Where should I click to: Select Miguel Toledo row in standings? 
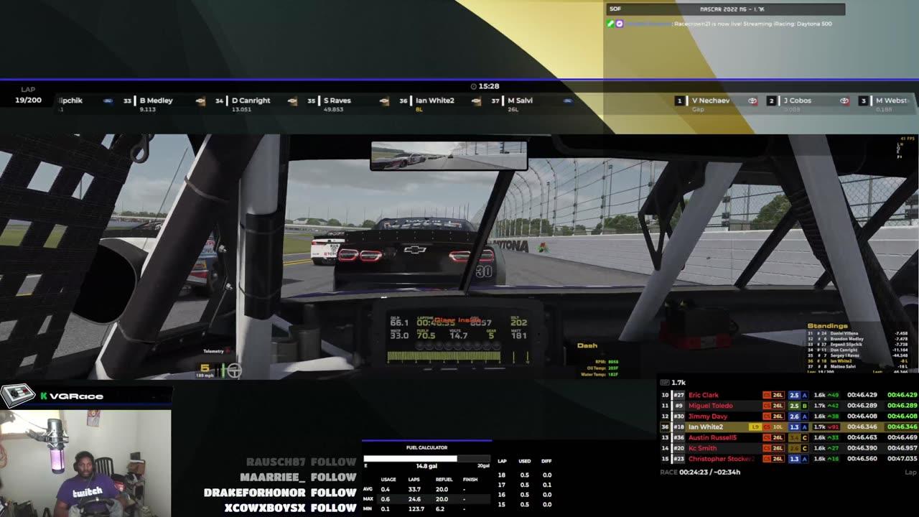[x=788, y=406]
